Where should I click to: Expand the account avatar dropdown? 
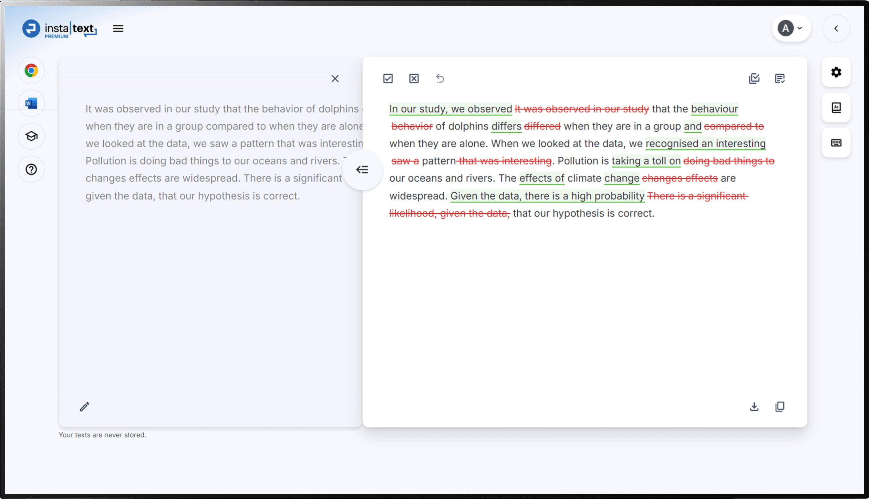coord(791,29)
